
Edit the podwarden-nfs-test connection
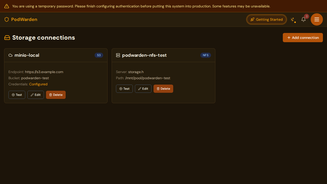(143, 89)
